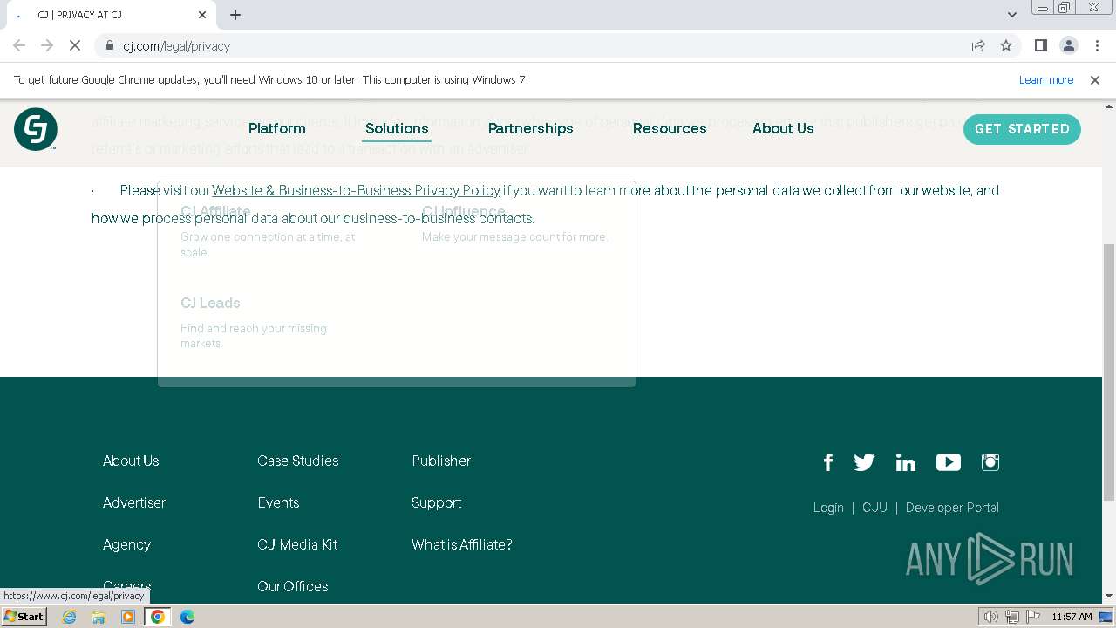Open footer Our Offices link

coord(293,586)
